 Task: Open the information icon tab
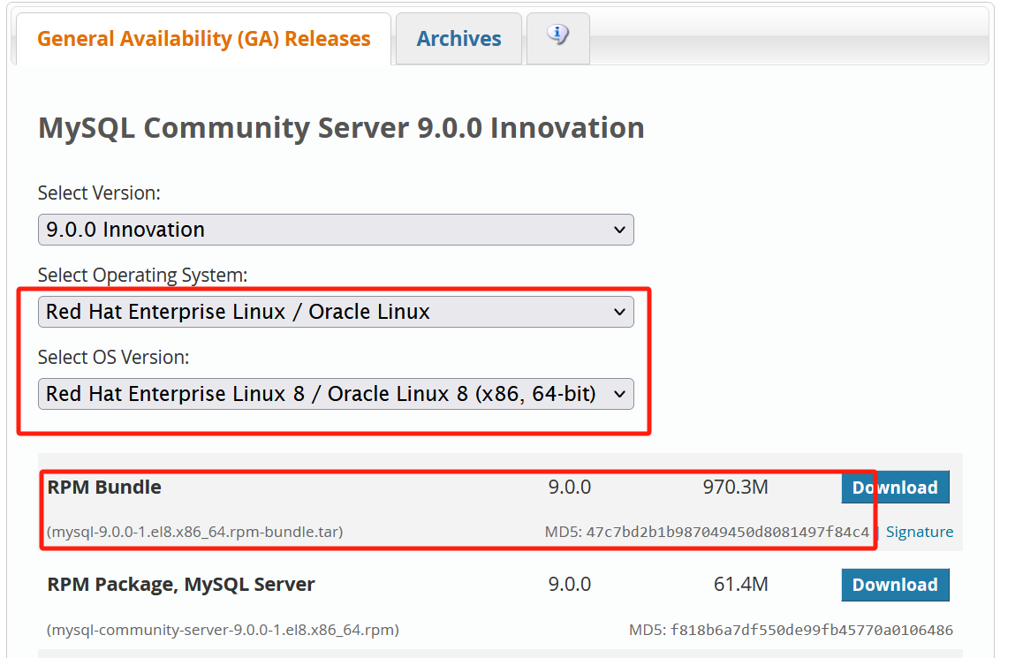point(557,36)
